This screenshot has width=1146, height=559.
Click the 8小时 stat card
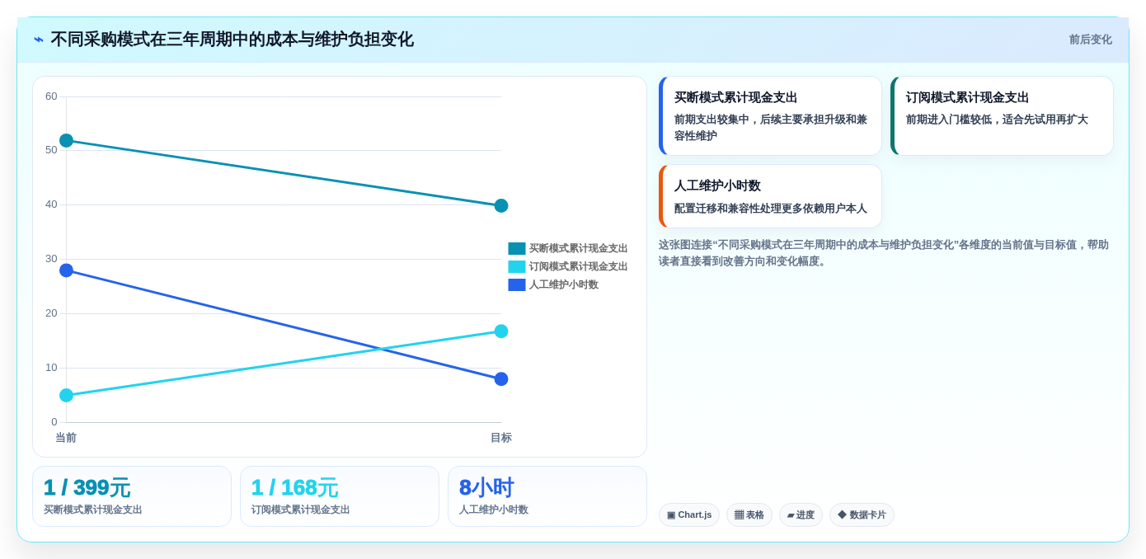(x=547, y=496)
